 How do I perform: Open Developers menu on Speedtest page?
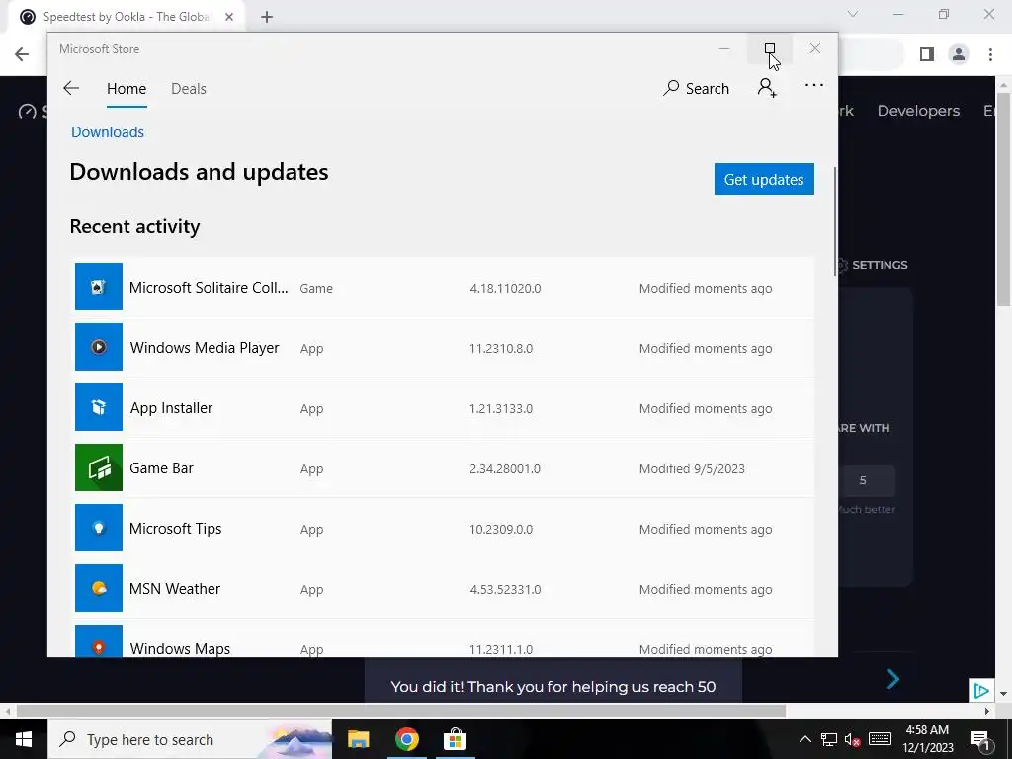[918, 111]
